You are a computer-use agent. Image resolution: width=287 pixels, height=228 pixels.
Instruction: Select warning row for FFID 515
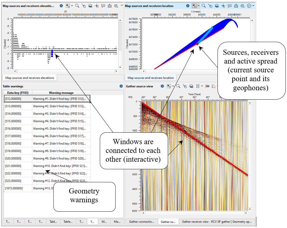point(18,121)
